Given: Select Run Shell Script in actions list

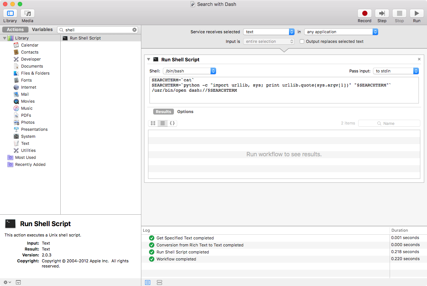Looking at the screenshot, I should (x=101, y=38).
